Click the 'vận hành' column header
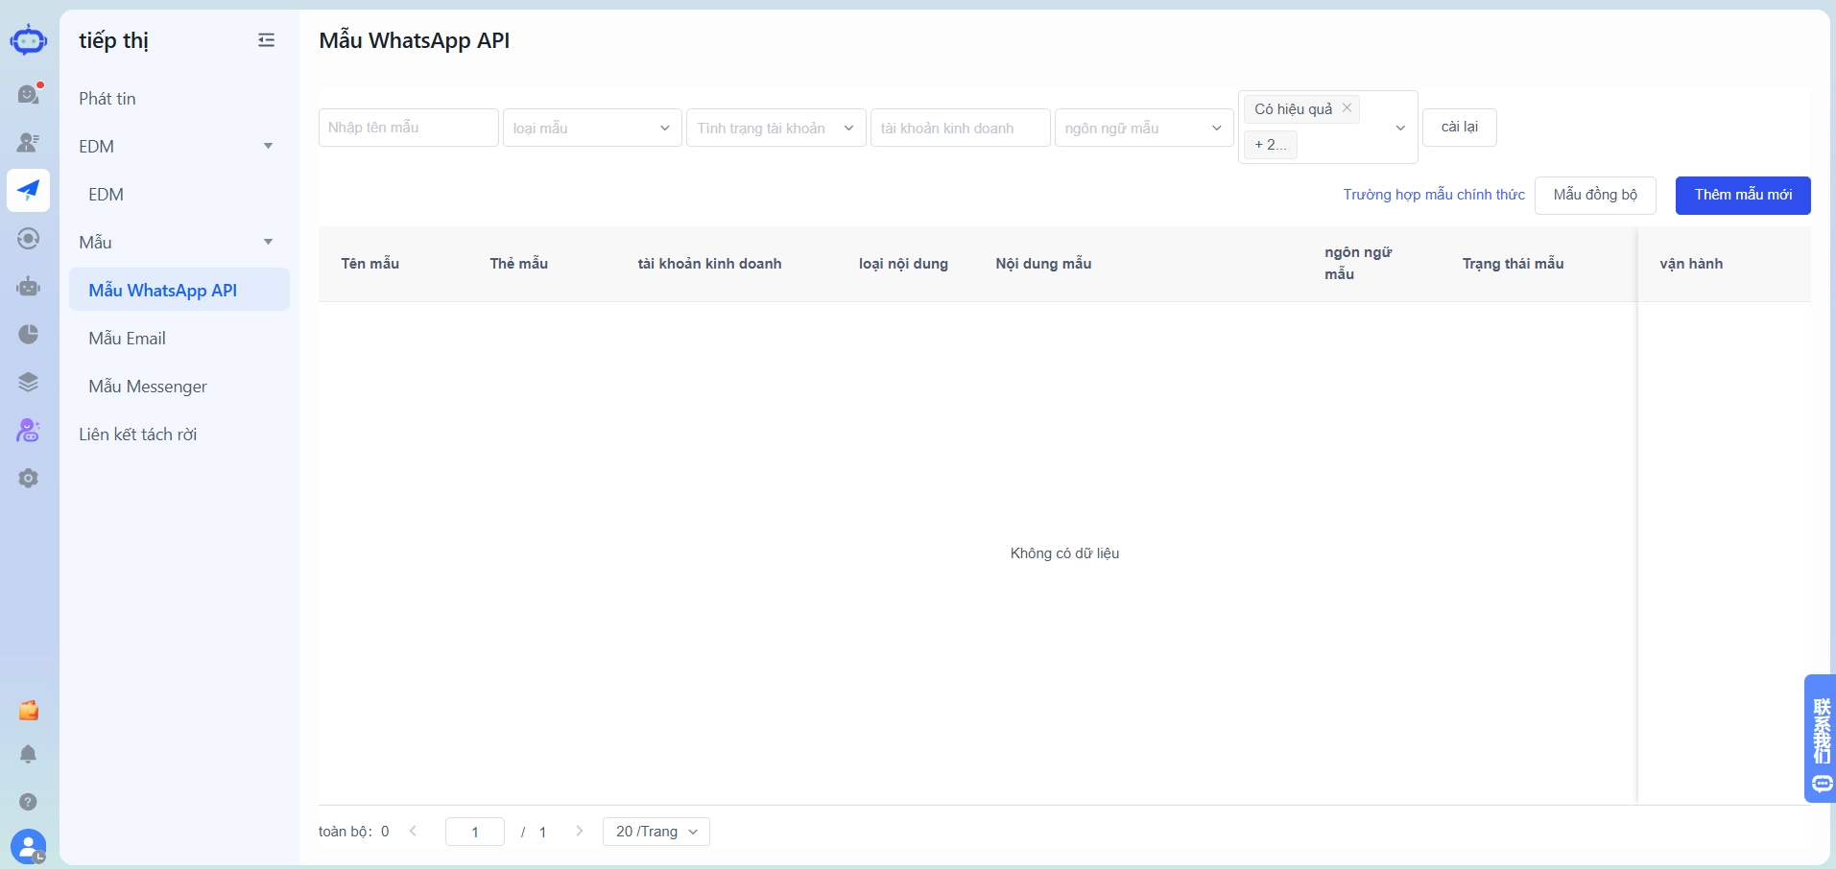 tap(1691, 264)
